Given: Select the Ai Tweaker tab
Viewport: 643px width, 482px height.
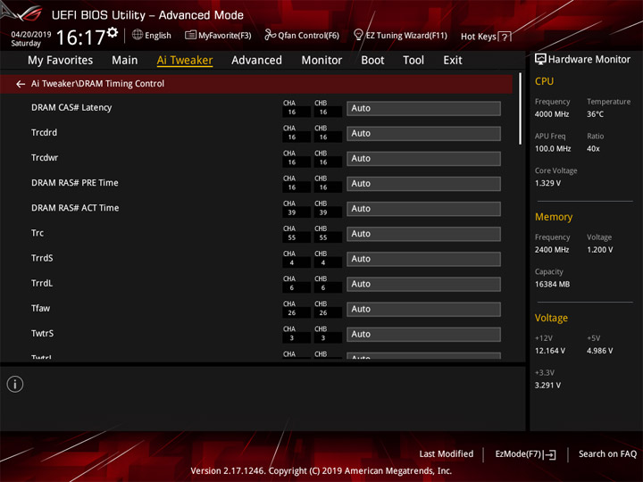Looking at the screenshot, I should [x=185, y=61].
